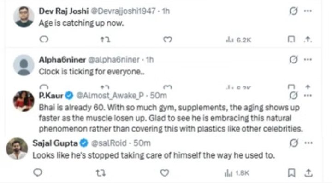Like Sajal Gupta's tweet
Screen dimensions: 332x183
pos(165,173)
